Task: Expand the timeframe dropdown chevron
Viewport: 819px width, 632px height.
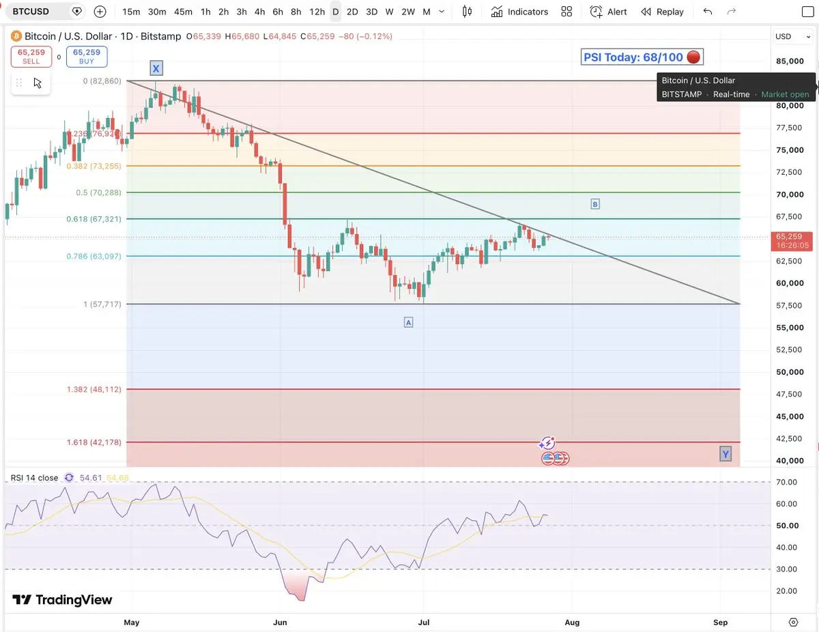Action: coord(442,12)
